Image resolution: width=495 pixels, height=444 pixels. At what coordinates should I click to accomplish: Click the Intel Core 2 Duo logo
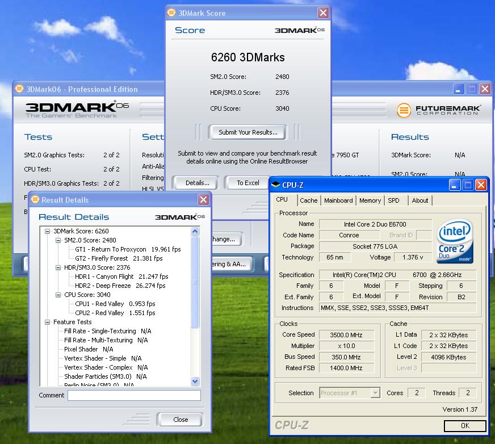click(x=455, y=241)
